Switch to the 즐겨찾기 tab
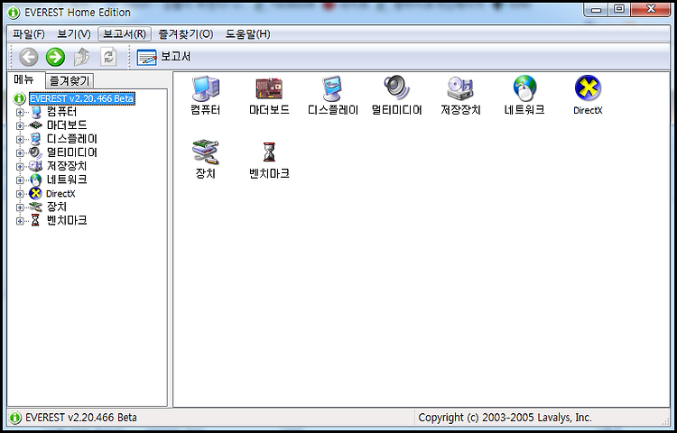Screen dimensions: 677x433 (70, 80)
